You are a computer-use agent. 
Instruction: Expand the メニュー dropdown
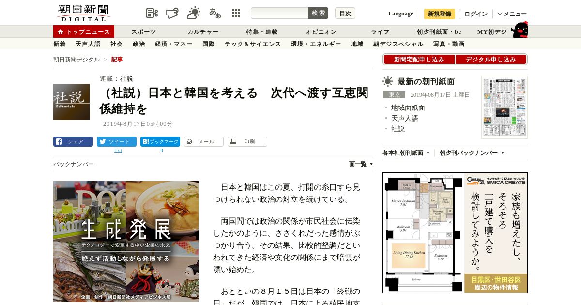coord(512,14)
